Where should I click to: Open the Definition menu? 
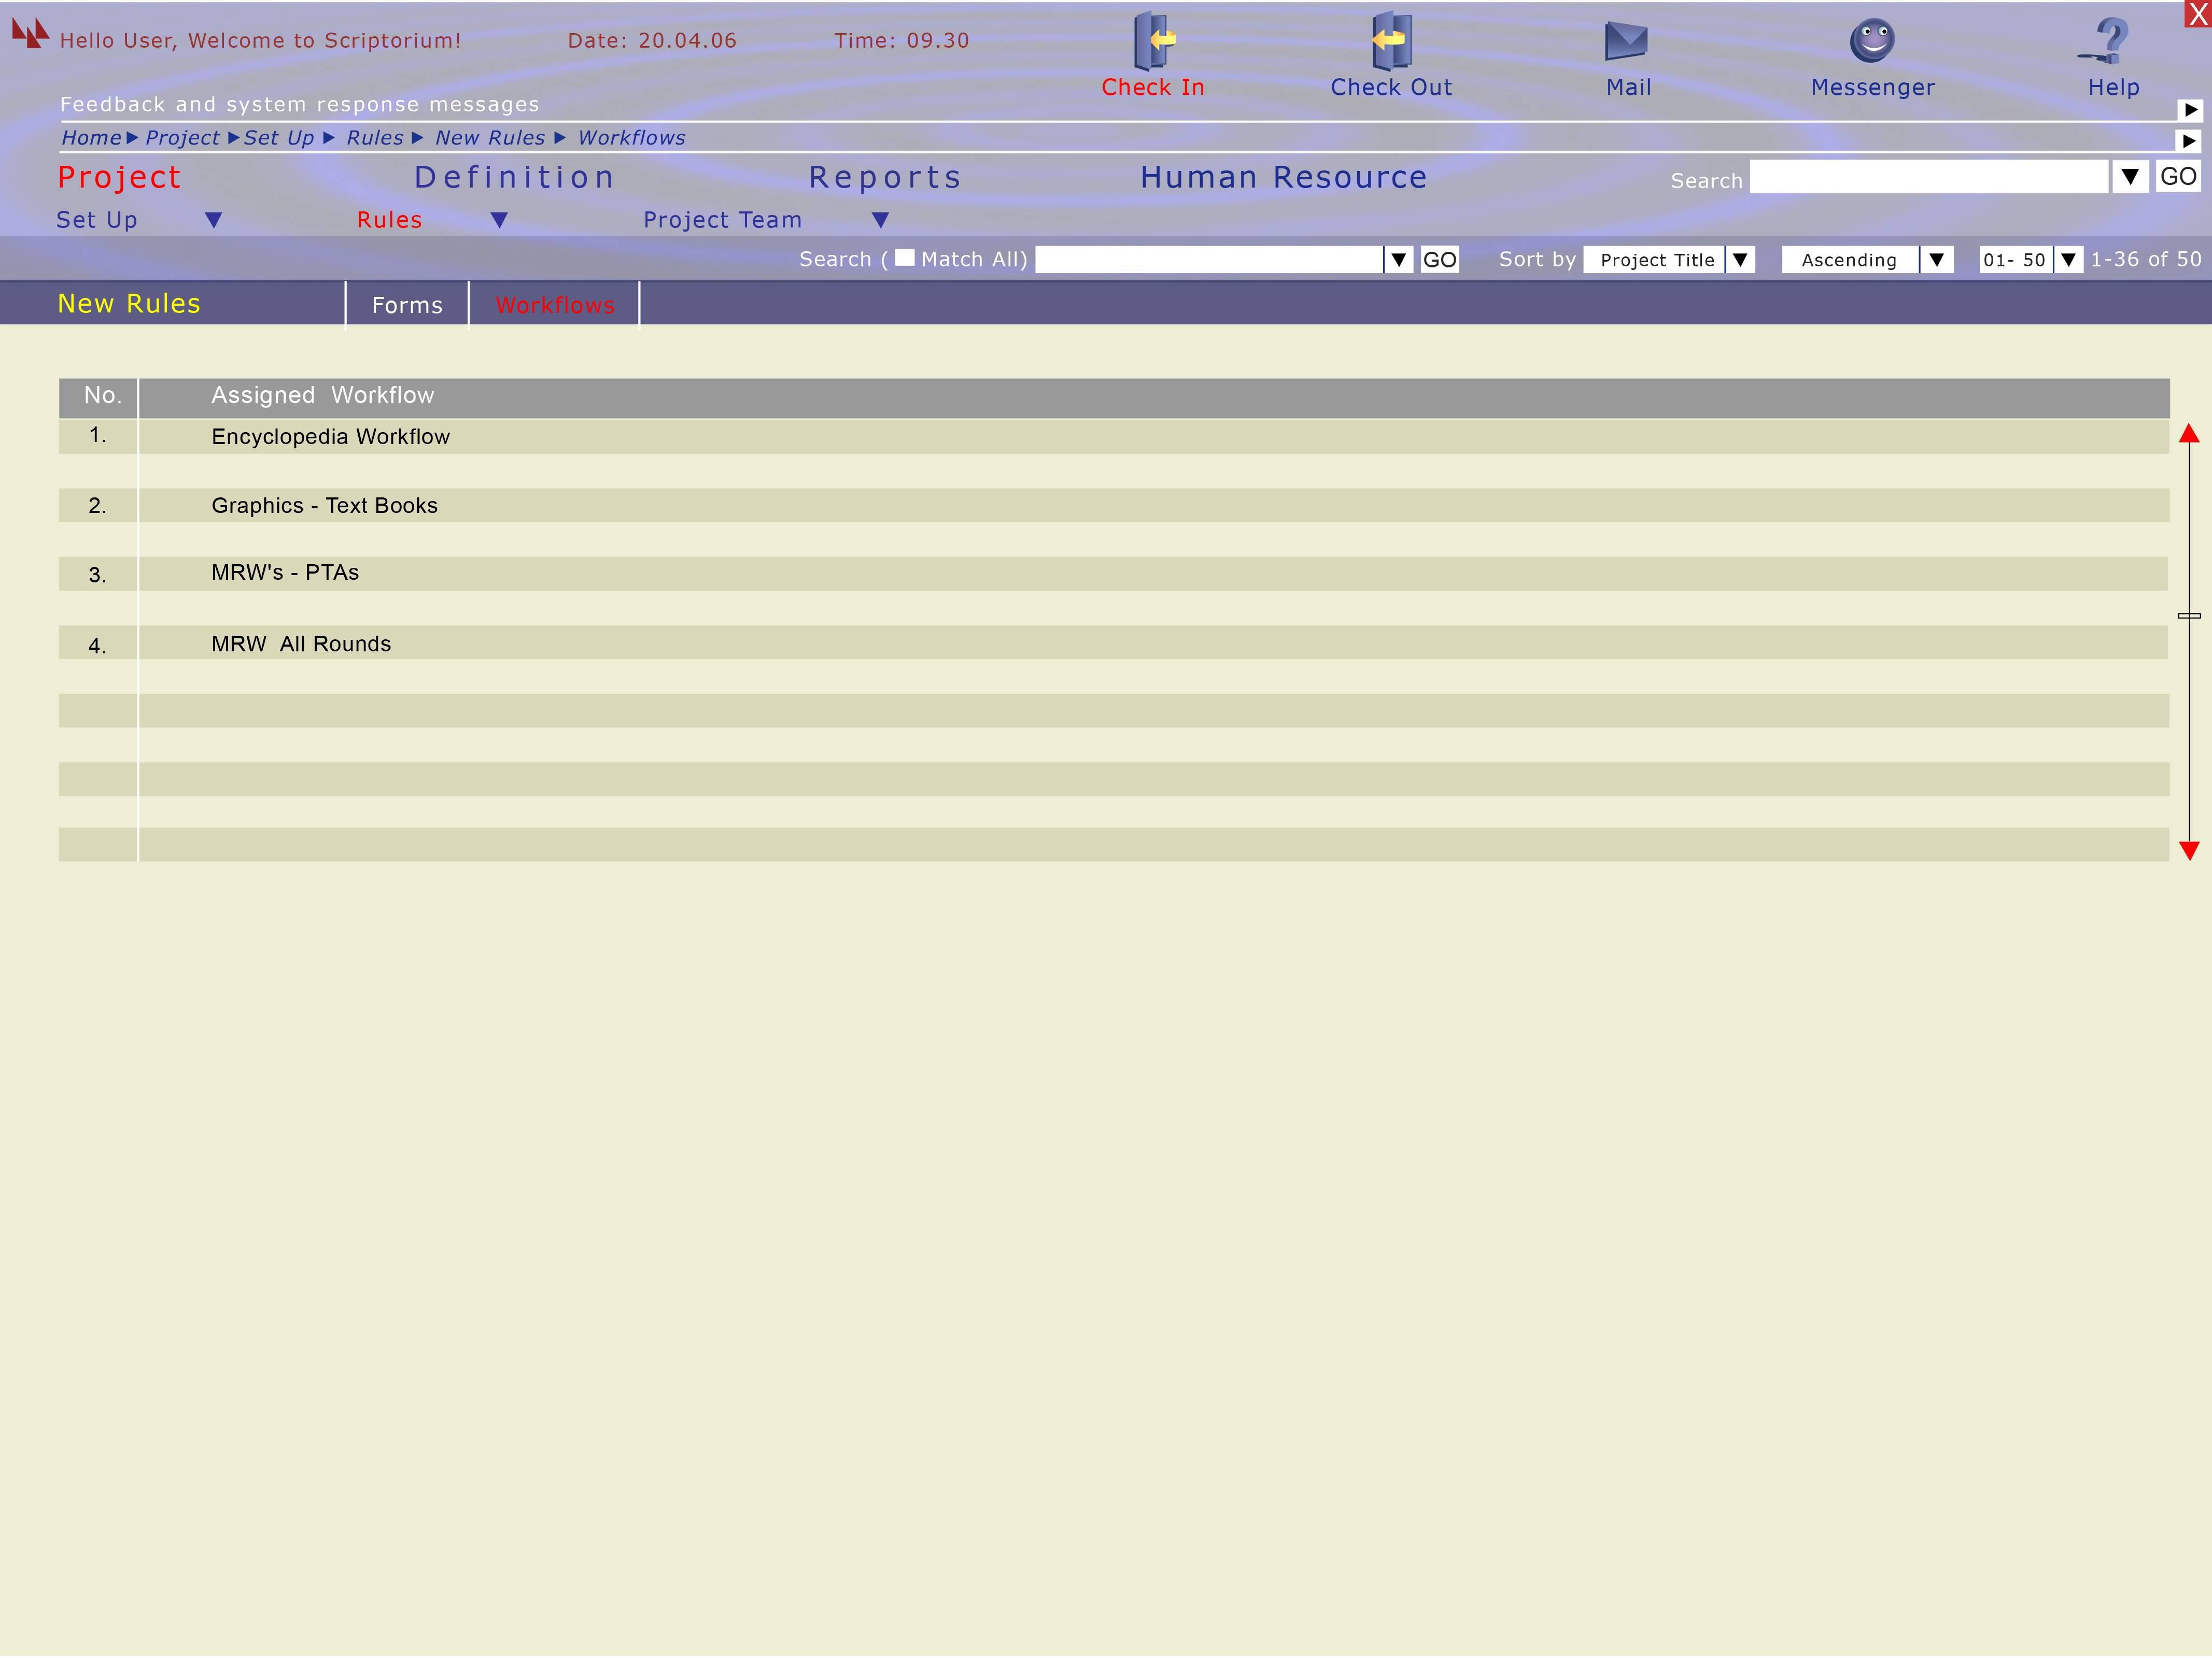pos(515,177)
